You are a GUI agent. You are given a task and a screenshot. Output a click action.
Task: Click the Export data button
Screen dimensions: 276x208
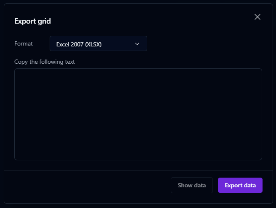[240, 185]
